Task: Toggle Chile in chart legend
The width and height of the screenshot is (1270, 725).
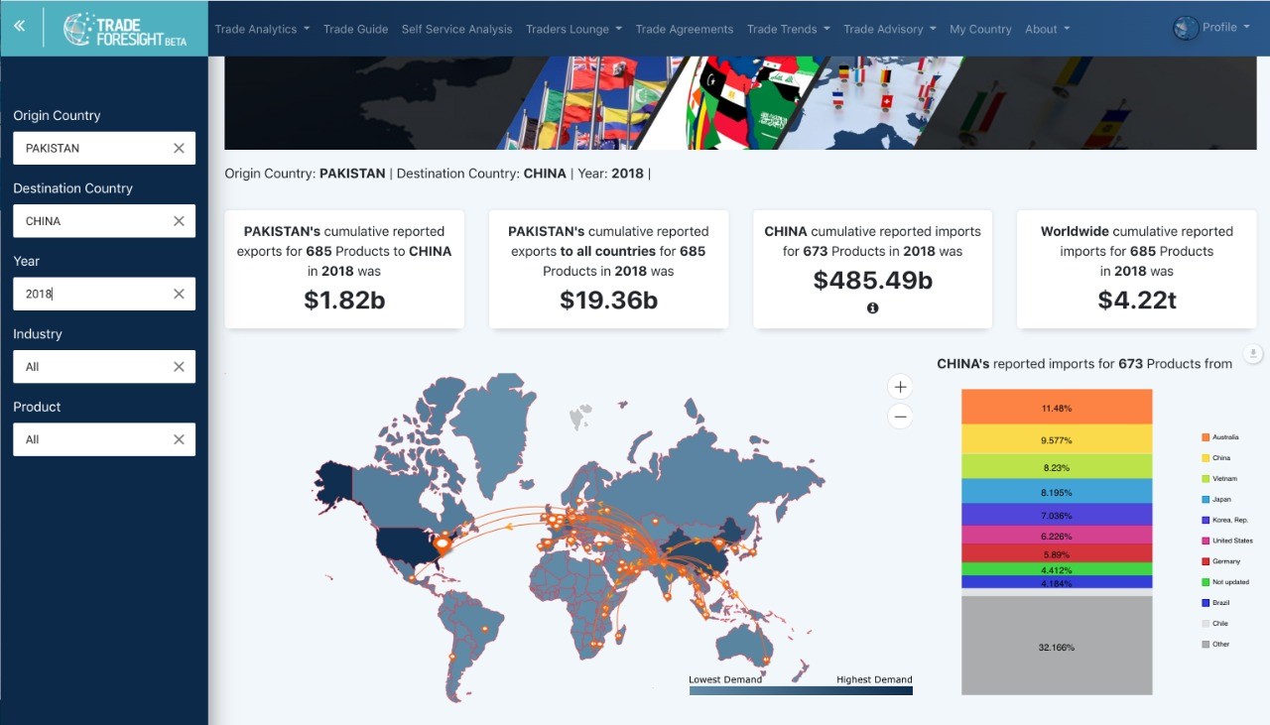Action: (1215, 624)
